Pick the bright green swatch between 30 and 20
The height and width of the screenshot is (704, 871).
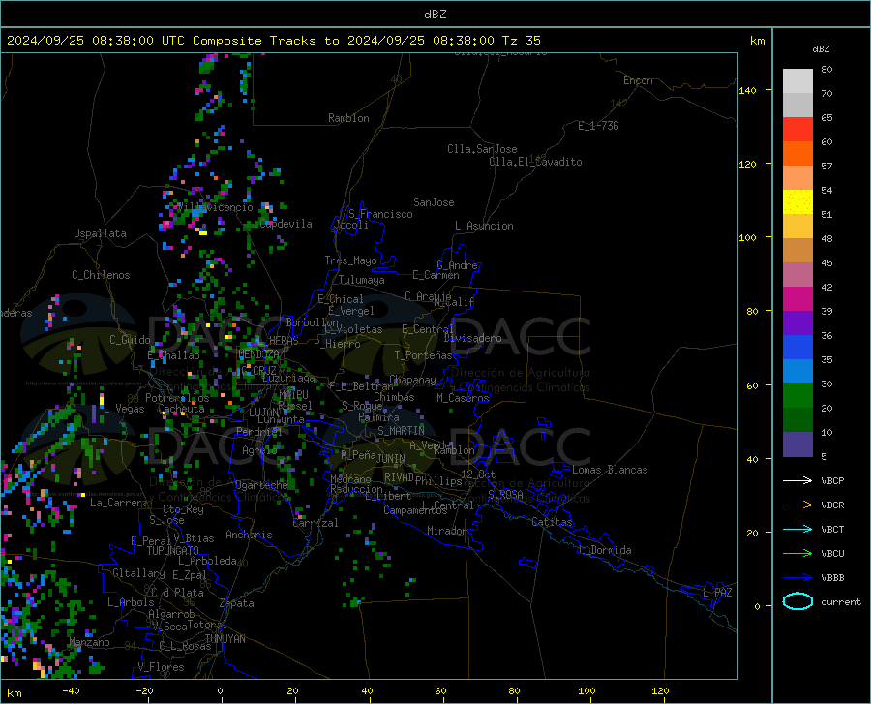click(x=797, y=396)
